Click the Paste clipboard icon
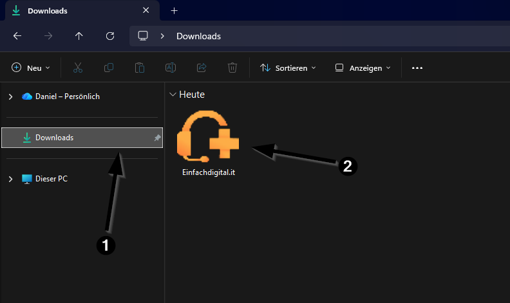 [x=139, y=68]
